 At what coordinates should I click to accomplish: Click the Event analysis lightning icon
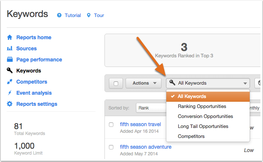point(10,92)
